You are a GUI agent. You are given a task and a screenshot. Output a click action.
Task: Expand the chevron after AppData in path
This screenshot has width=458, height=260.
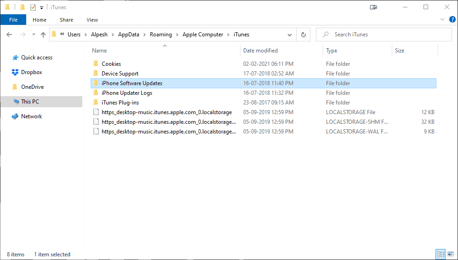click(x=144, y=35)
